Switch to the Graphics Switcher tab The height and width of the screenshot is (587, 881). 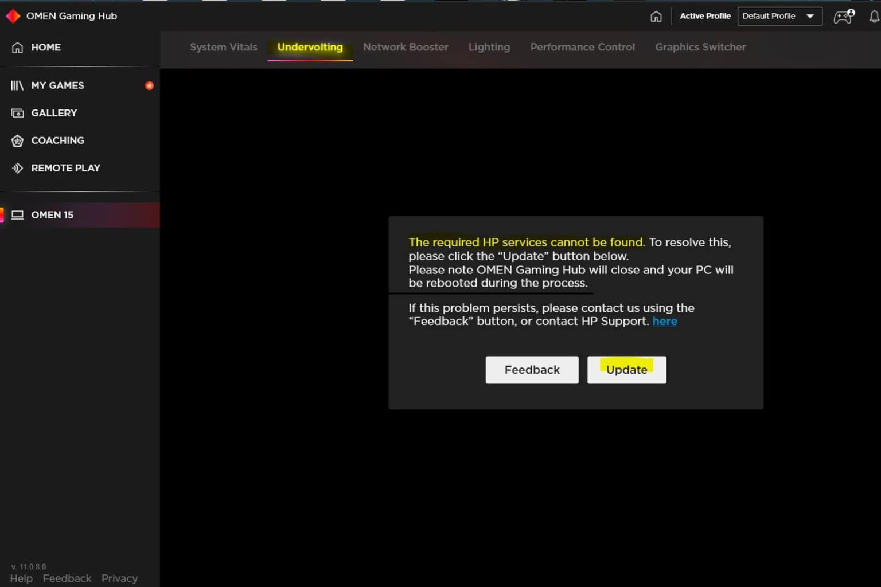(701, 47)
